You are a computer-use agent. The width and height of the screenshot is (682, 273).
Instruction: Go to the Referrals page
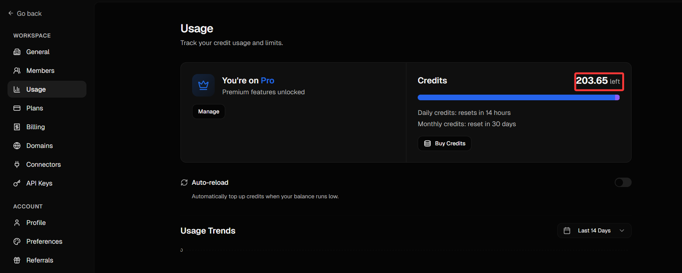(x=47, y=260)
